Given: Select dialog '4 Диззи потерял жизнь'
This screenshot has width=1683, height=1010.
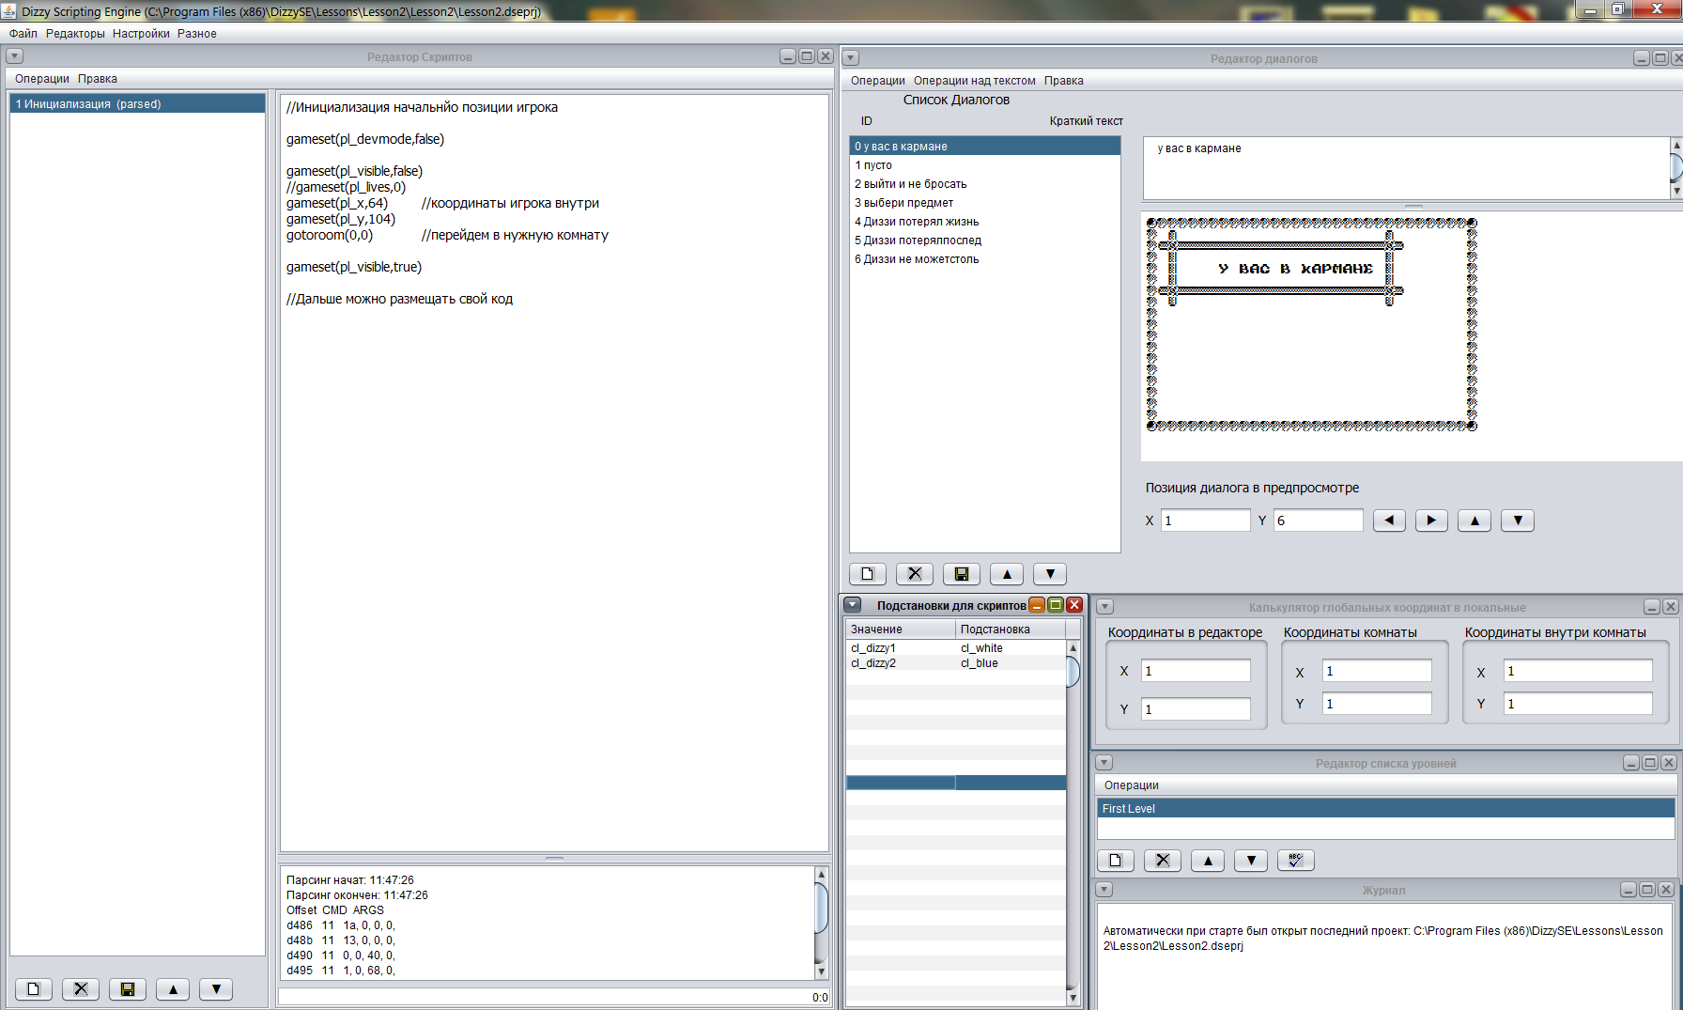Looking at the screenshot, I should point(985,222).
